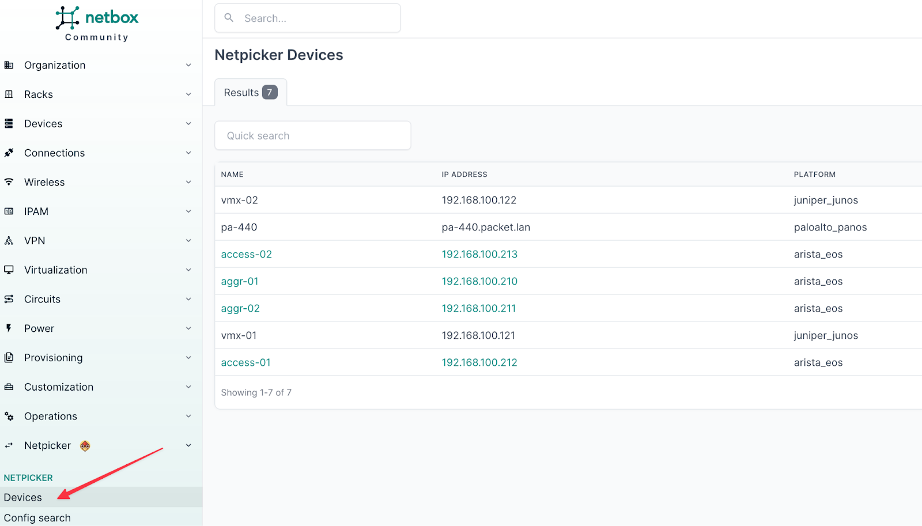Viewport: 922px width, 526px height.
Task: Click the Racks sidebar icon
Action: point(9,94)
